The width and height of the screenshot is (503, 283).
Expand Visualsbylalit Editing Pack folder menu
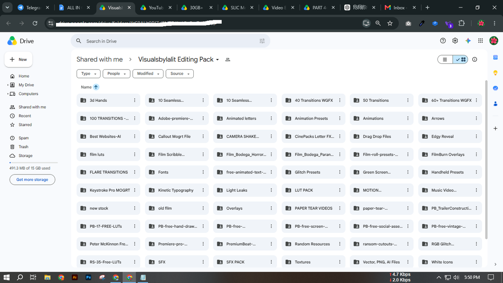pos(217,60)
